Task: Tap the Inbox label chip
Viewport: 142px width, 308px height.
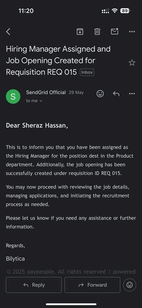Action: (x=87, y=72)
